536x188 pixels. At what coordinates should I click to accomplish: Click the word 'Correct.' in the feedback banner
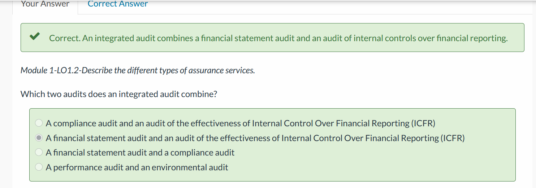click(x=65, y=38)
